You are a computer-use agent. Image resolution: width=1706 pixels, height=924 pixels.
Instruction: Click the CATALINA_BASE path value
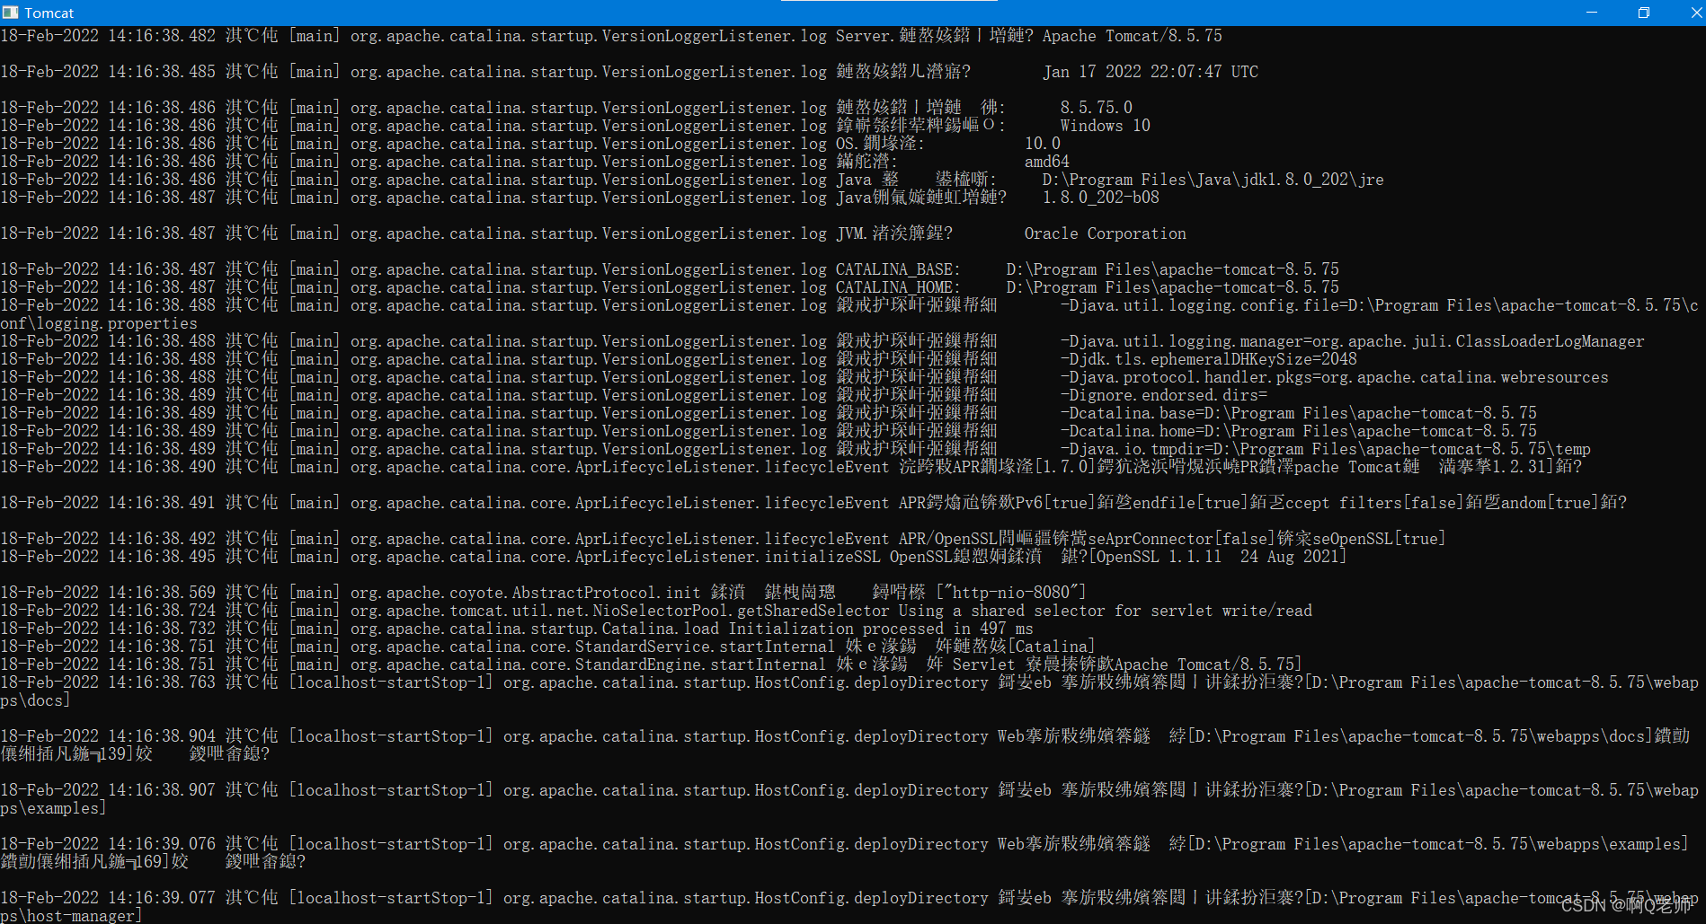[1173, 269]
